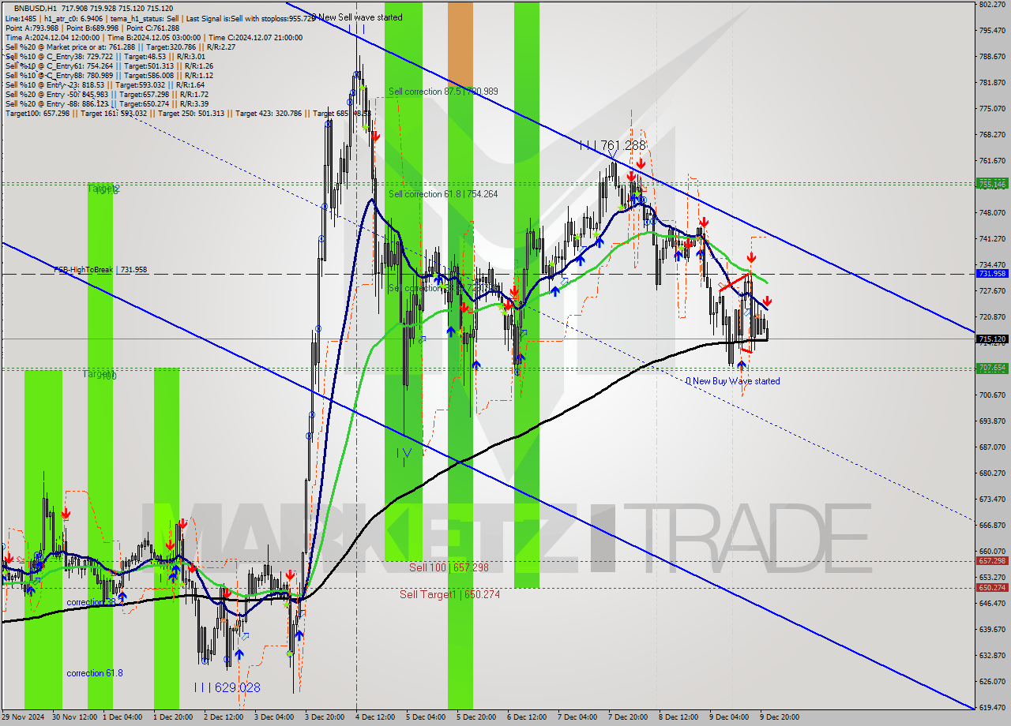Click the 'I V' wave label
Viewport: 1011px width, 726px height.
click(404, 453)
